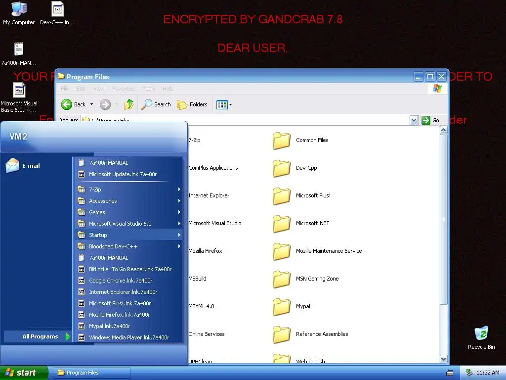Open the Views icon menu
The height and width of the screenshot is (380, 506).
pyautogui.click(x=222, y=105)
